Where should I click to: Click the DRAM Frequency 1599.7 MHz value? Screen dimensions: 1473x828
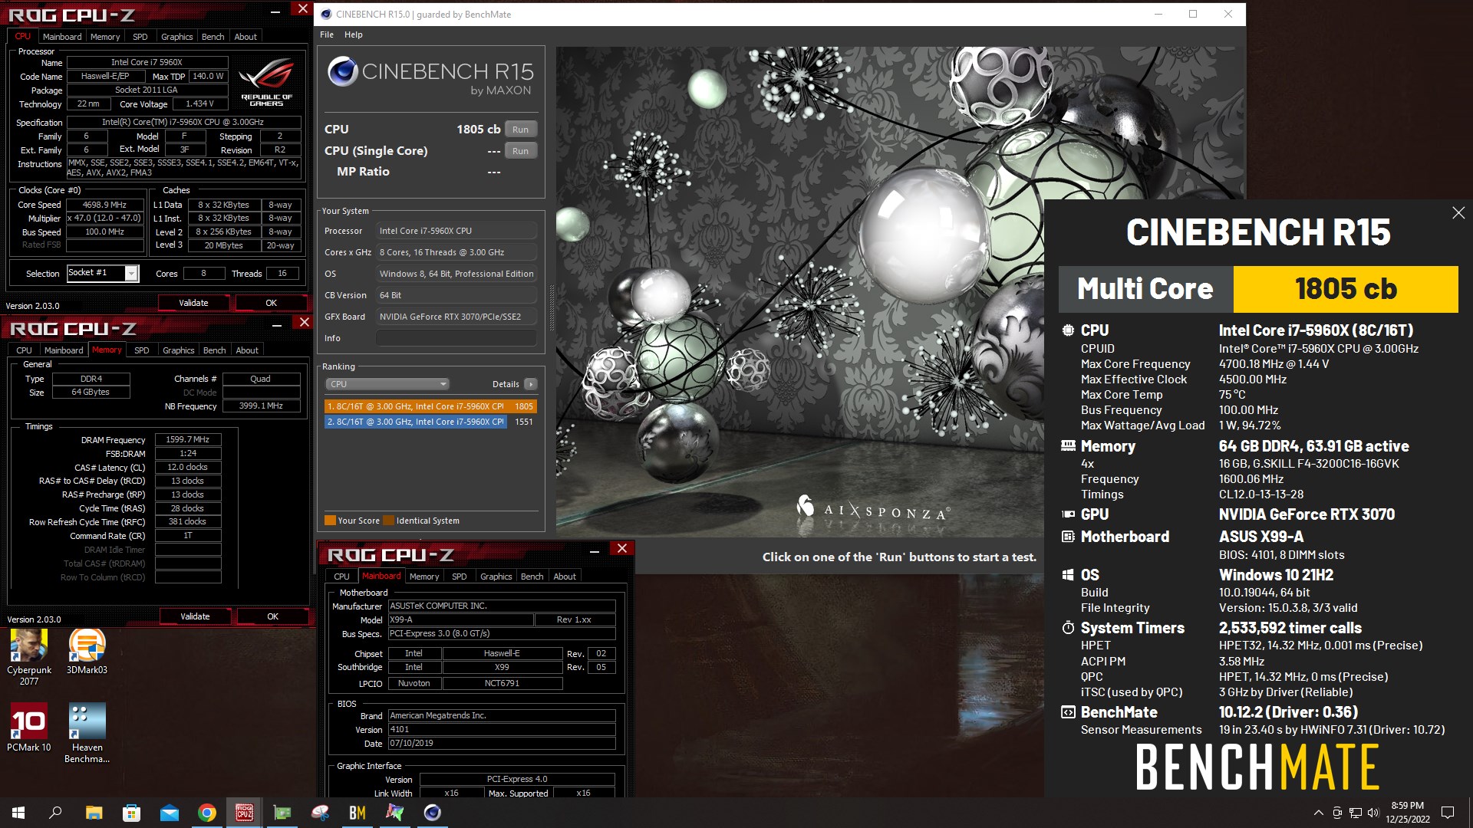tap(188, 439)
